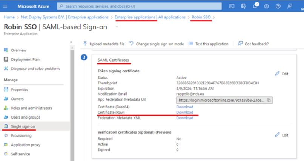Open Users and groups
Screen dimensions: 304x161
[25, 117]
